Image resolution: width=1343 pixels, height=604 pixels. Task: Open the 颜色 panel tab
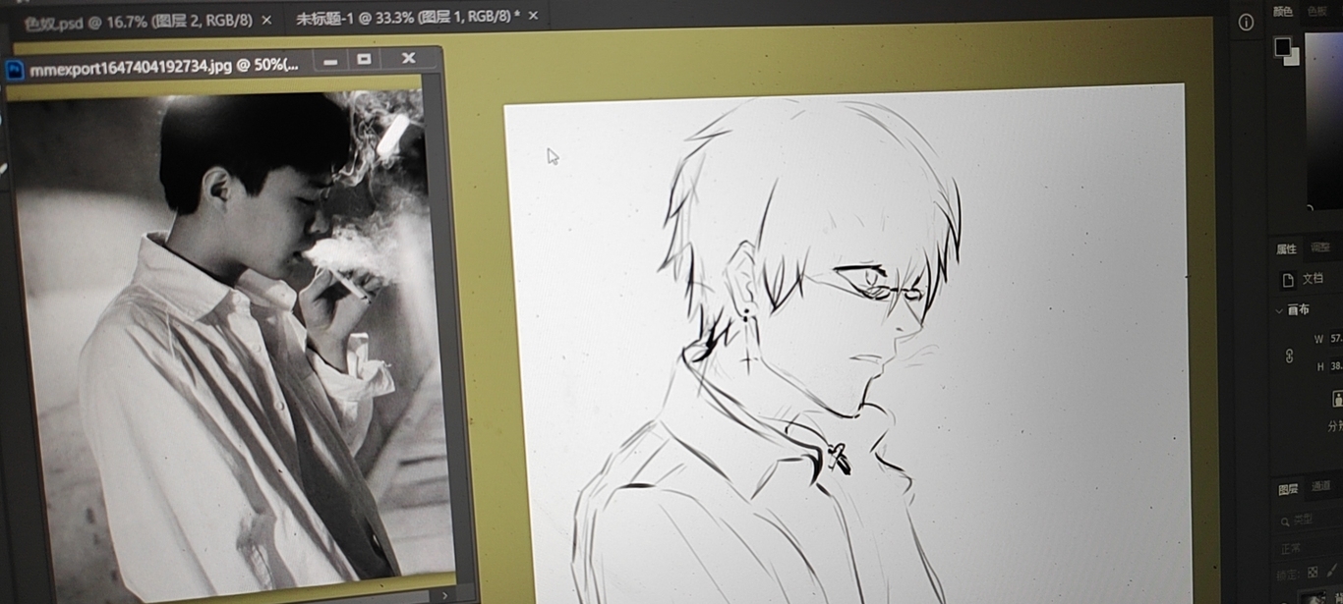click(1283, 12)
